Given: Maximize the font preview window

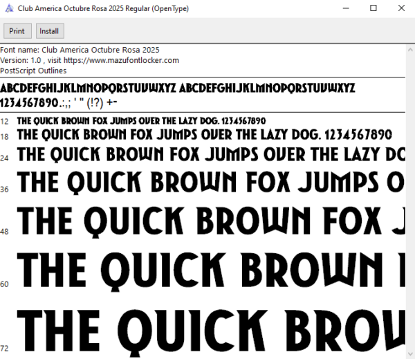Looking at the screenshot, I should (373, 8).
